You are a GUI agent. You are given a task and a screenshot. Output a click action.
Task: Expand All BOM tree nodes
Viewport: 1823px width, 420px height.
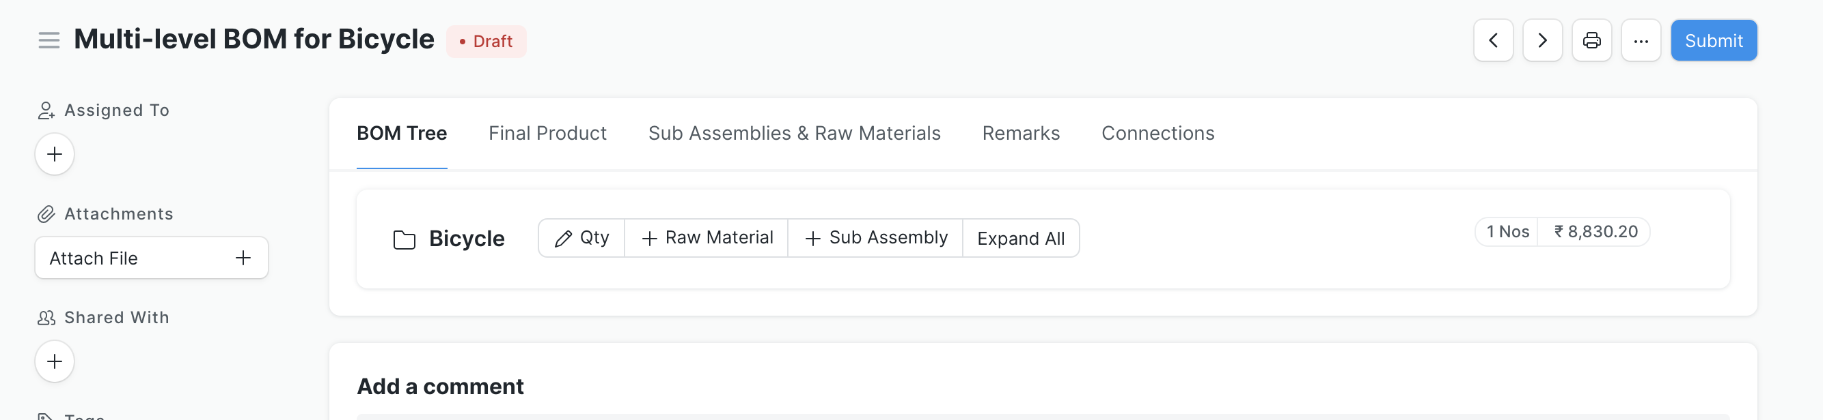(1021, 239)
